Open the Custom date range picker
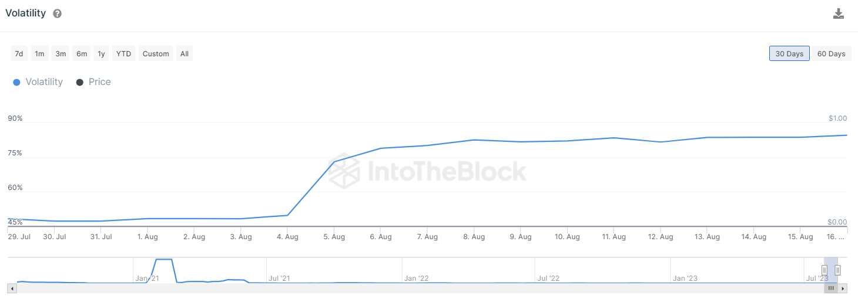Screen dimensions: 858x299 156,54
